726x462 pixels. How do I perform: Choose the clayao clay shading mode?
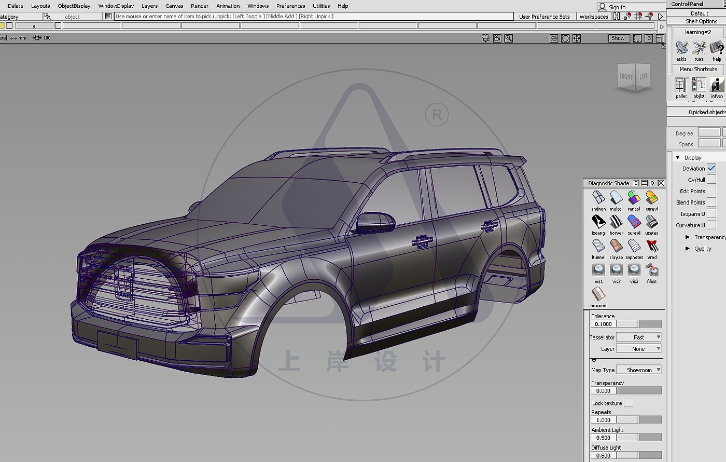click(x=616, y=246)
